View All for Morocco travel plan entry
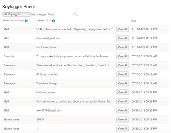 (x=123, y=65)
